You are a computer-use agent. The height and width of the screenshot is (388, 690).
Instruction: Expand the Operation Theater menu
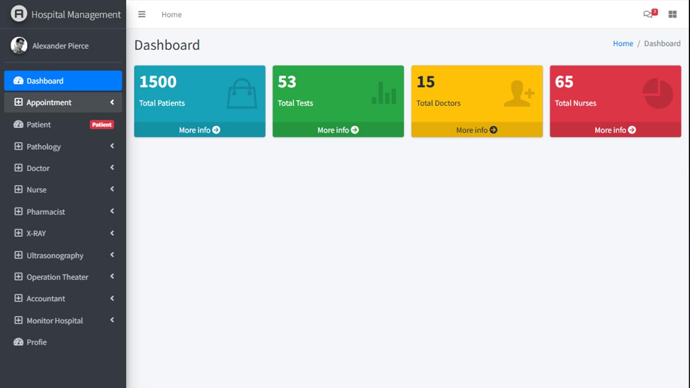pos(112,277)
